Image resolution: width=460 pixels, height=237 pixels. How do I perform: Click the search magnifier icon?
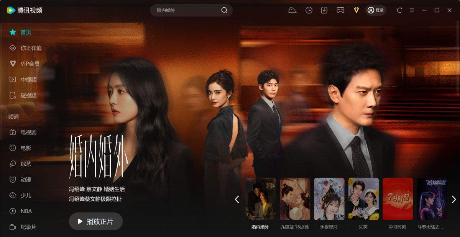(224, 10)
